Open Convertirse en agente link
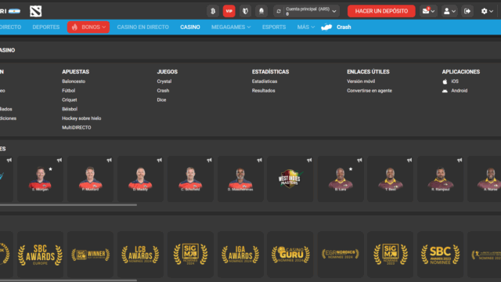The width and height of the screenshot is (501, 282). click(x=369, y=91)
